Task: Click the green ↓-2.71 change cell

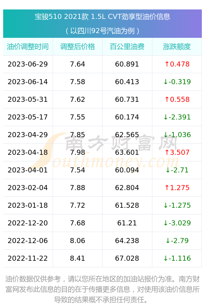Action: [177, 170]
